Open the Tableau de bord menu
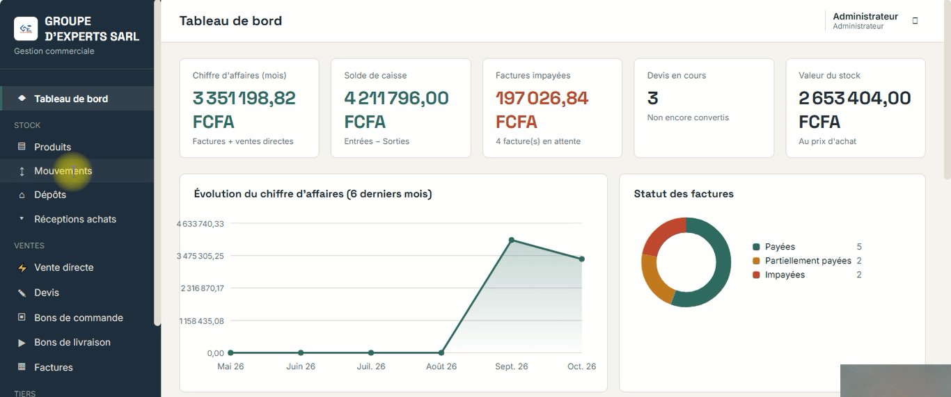Screen dimensions: 951x397 [x=77, y=99]
